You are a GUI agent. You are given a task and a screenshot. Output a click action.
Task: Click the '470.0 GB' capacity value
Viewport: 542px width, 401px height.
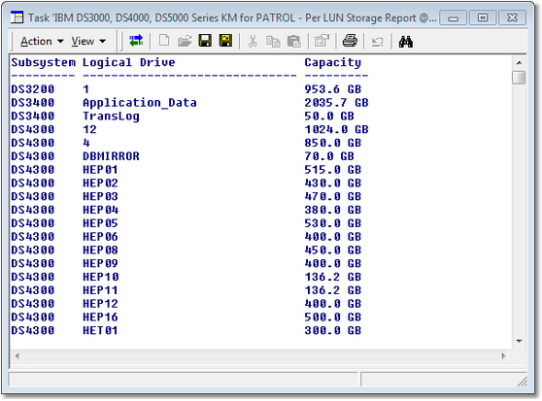[x=333, y=196]
